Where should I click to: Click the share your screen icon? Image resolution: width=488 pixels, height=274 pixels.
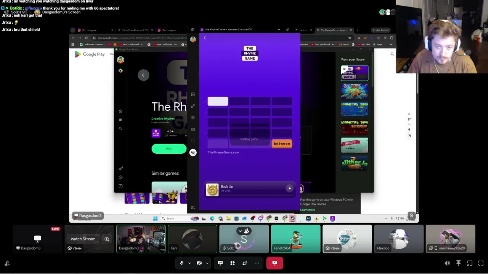[220, 263]
